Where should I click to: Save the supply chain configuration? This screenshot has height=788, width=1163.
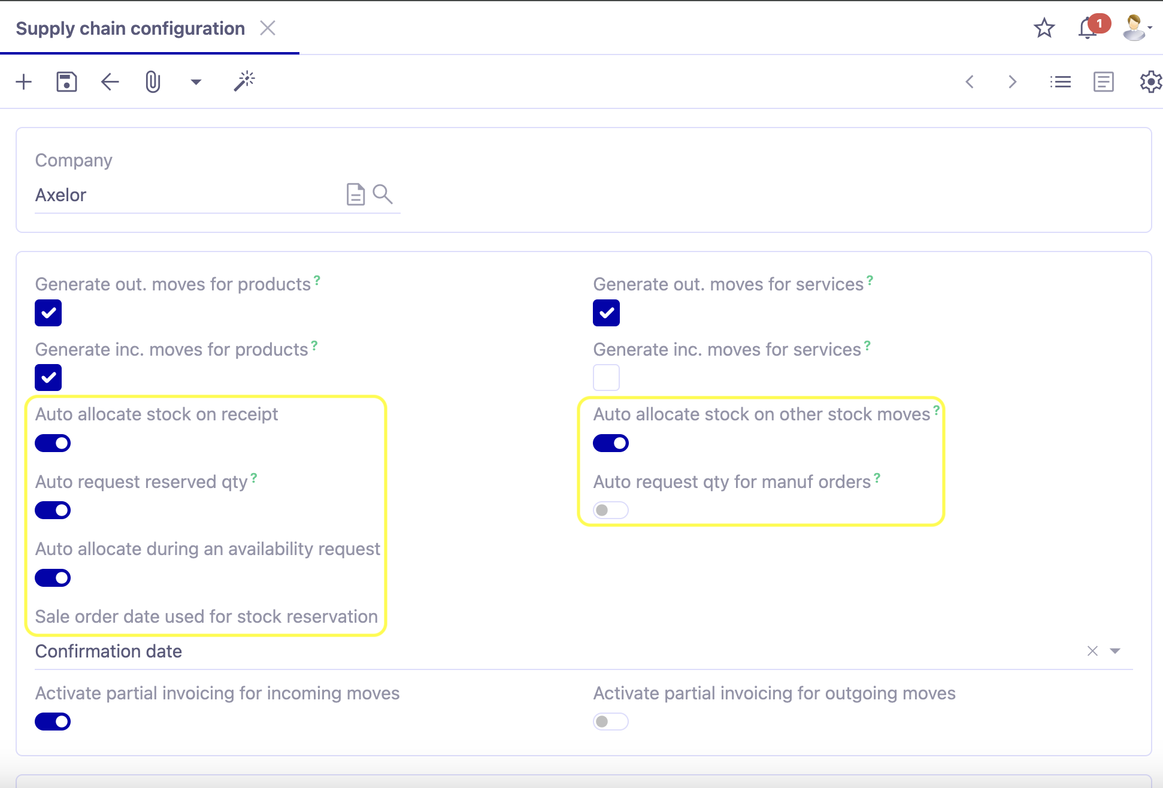pos(66,81)
